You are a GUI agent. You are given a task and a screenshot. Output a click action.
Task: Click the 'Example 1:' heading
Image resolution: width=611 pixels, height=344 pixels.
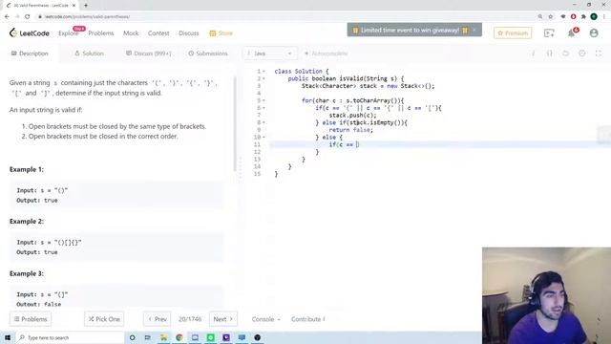(27, 169)
